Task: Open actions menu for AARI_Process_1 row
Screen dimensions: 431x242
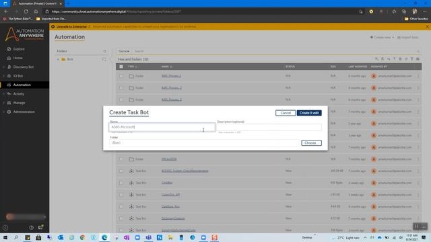Action: pos(418,76)
